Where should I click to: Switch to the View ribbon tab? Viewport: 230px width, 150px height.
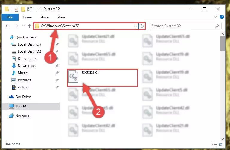(x=61, y=17)
